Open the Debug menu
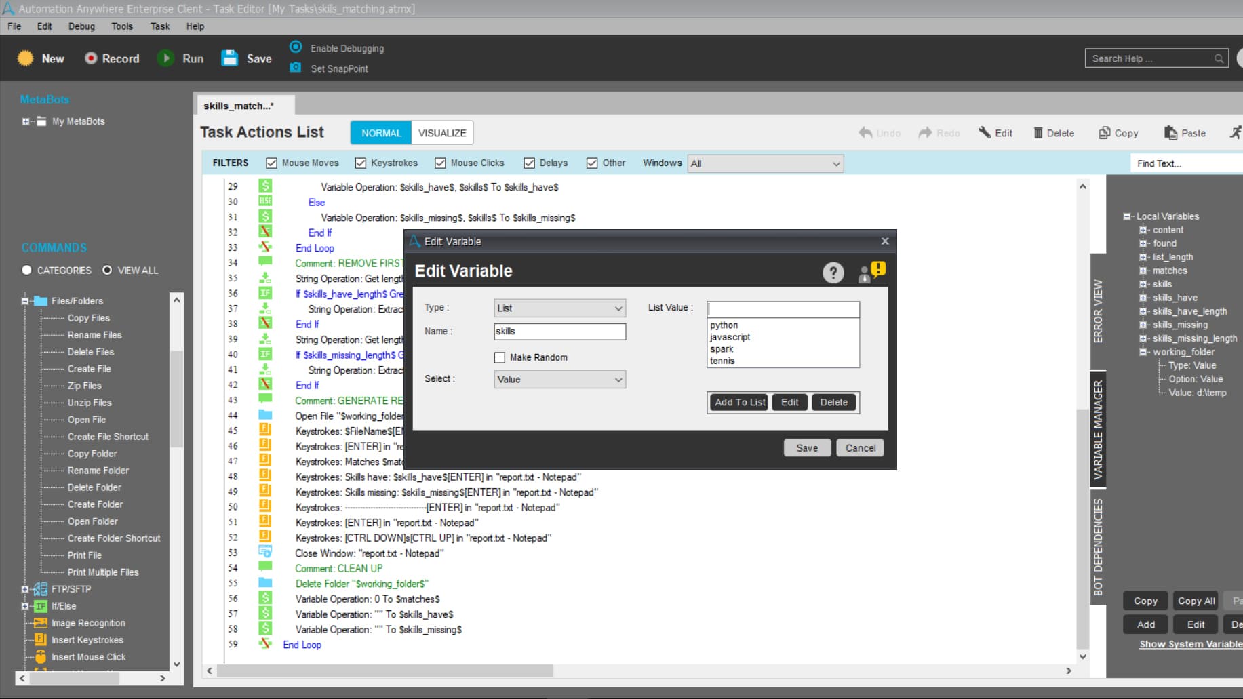The width and height of the screenshot is (1243, 699). click(81, 26)
